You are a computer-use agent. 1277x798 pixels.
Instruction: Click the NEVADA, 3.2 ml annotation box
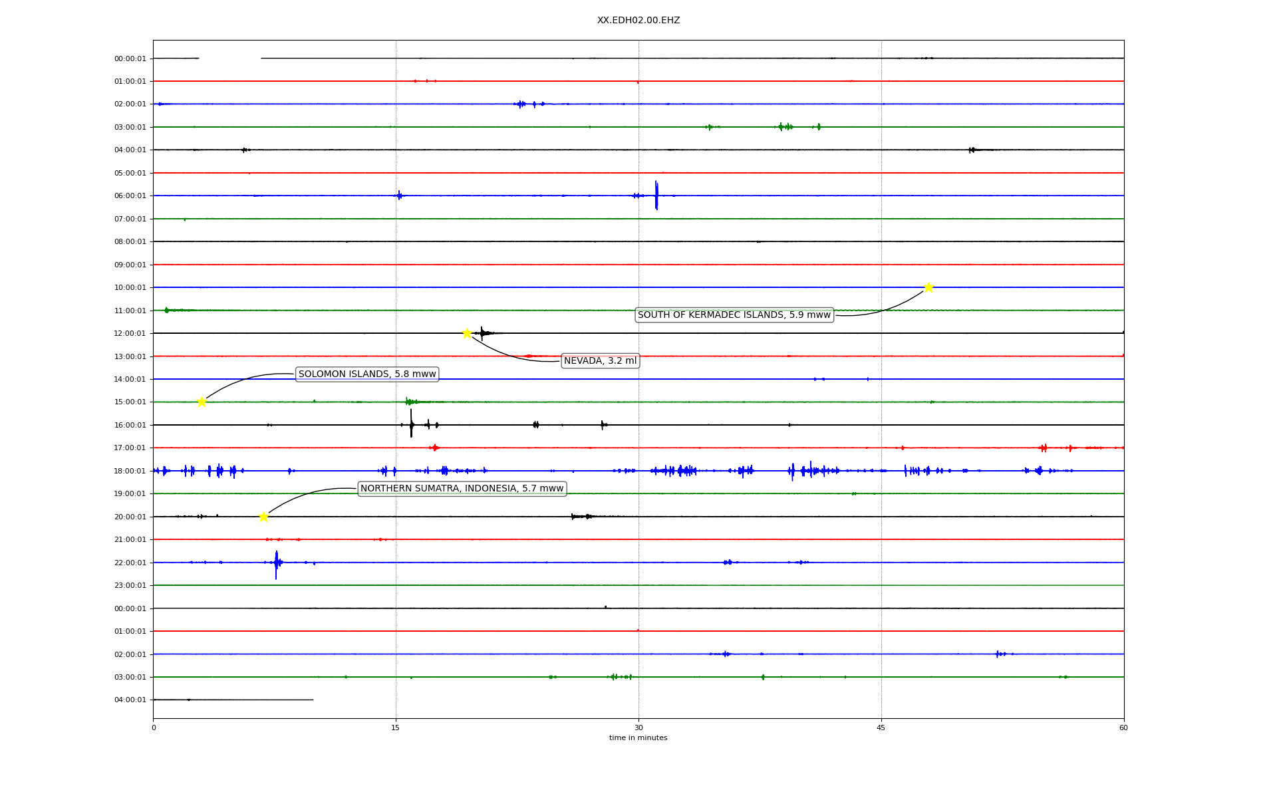600,361
